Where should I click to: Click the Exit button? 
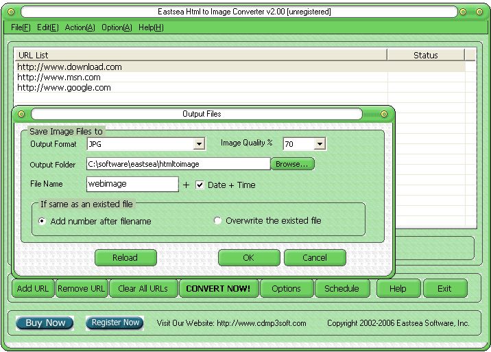tap(444, 288)
